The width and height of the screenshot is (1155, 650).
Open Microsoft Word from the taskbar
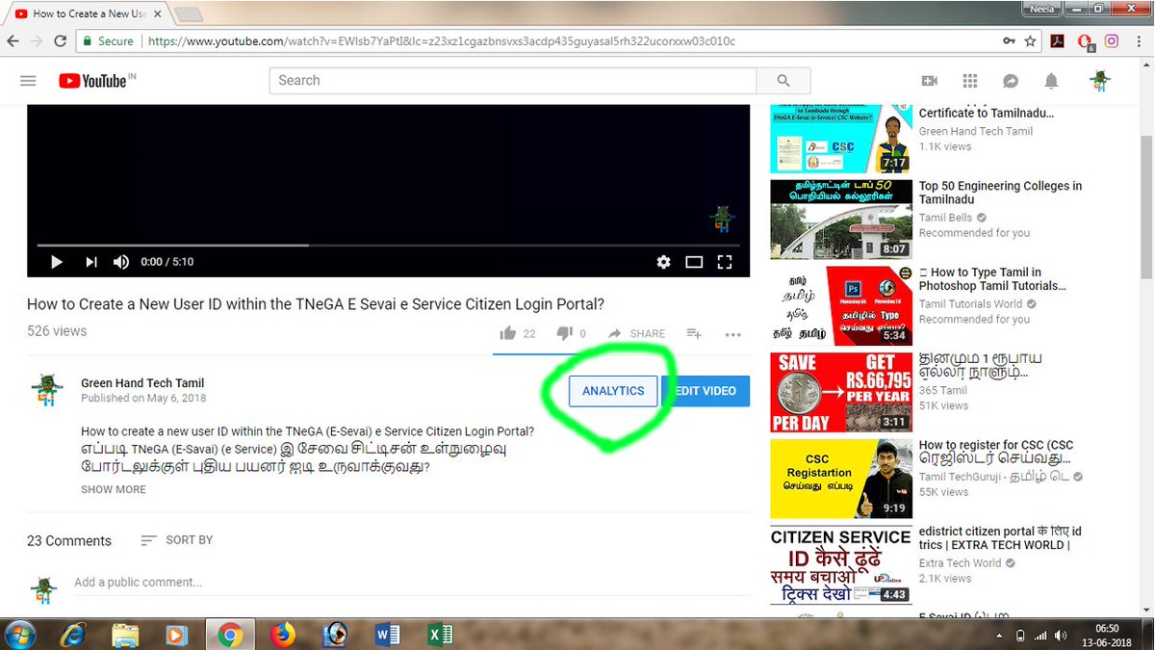(388, 635)
